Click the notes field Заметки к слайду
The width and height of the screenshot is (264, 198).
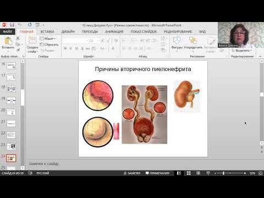click(x=43, y=163)
